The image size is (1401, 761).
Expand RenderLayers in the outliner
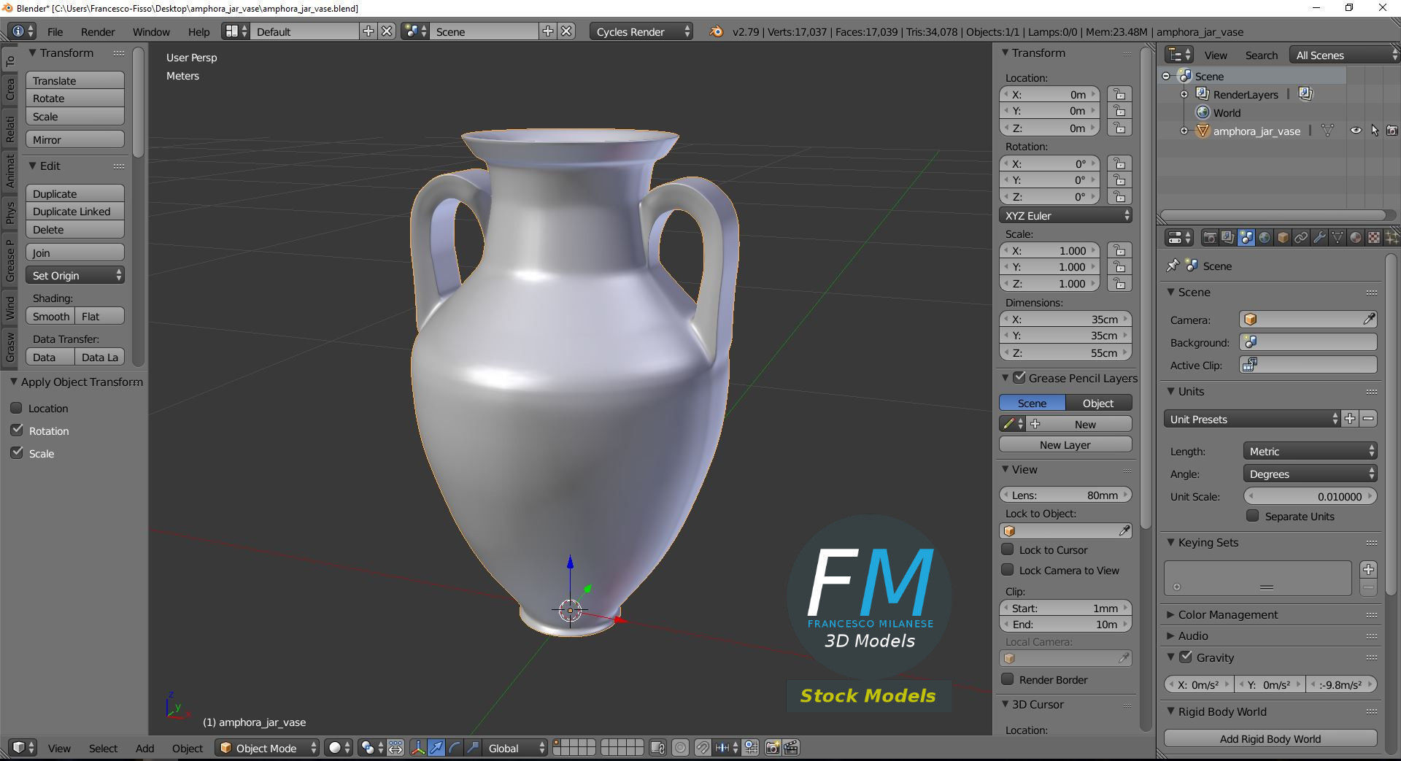(1184, 95)
